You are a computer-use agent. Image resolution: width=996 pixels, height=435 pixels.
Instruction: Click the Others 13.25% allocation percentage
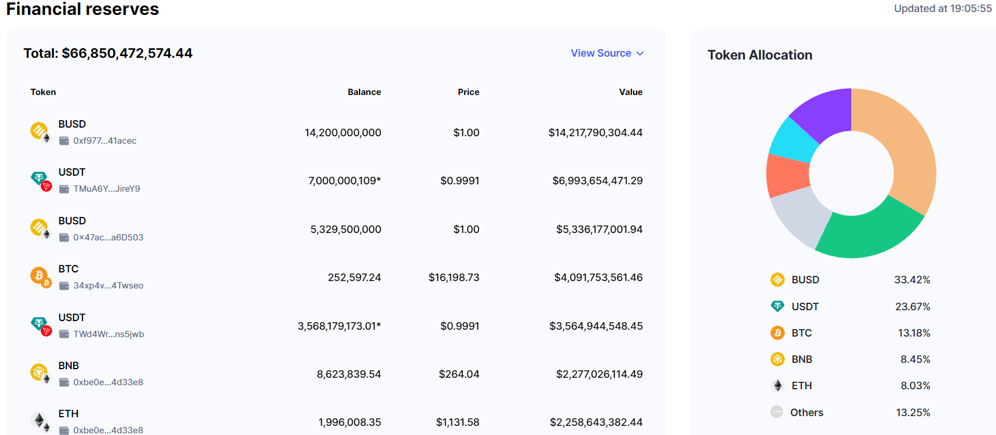913,413
